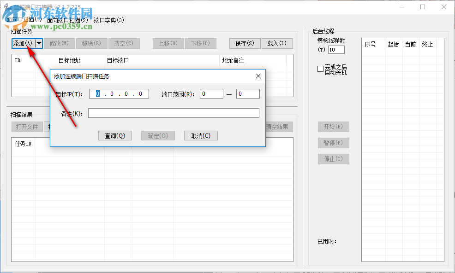Screen dimensions: 455x273
Task: Click the 停止(C) button
Action: point(334,159)
